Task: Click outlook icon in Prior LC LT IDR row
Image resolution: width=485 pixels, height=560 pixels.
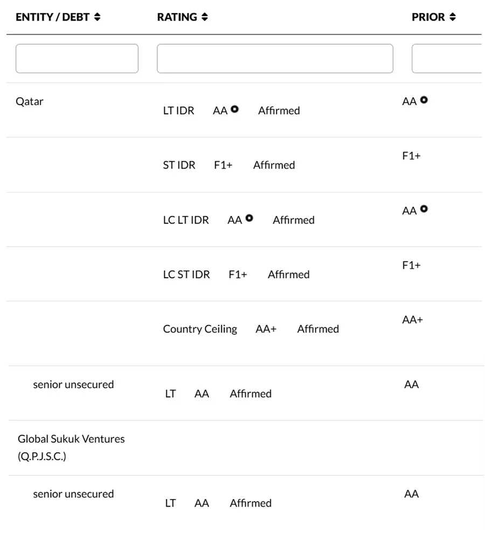Action: click(x=424, y=209)
